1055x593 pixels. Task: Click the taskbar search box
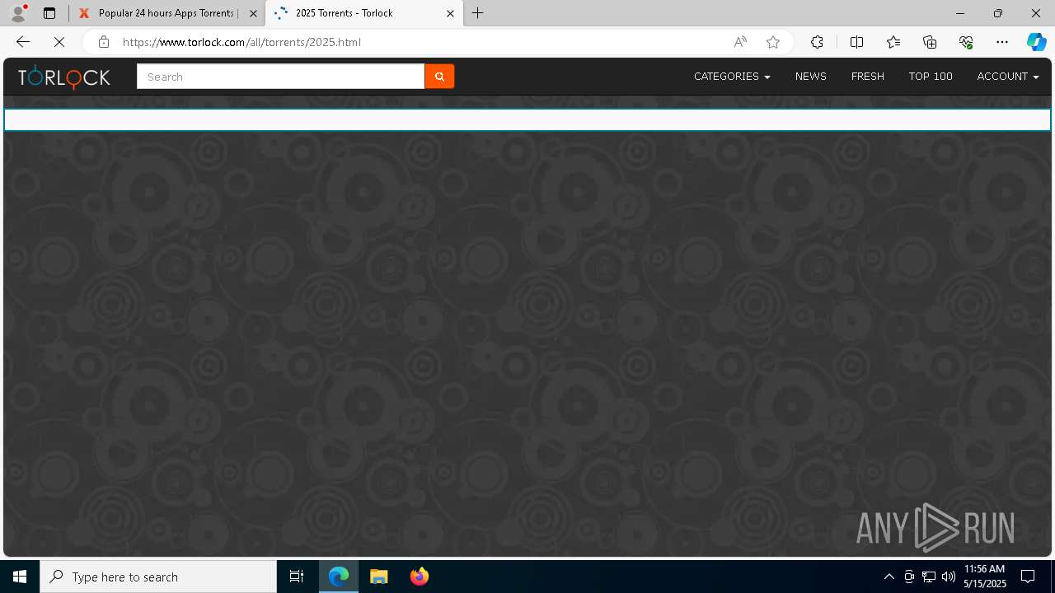(x=158, y=577)
